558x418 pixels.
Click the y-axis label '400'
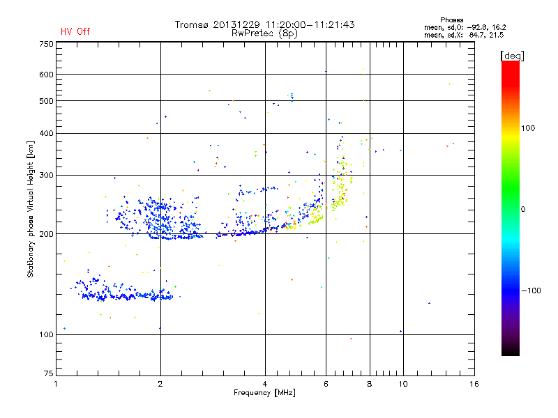46,133
